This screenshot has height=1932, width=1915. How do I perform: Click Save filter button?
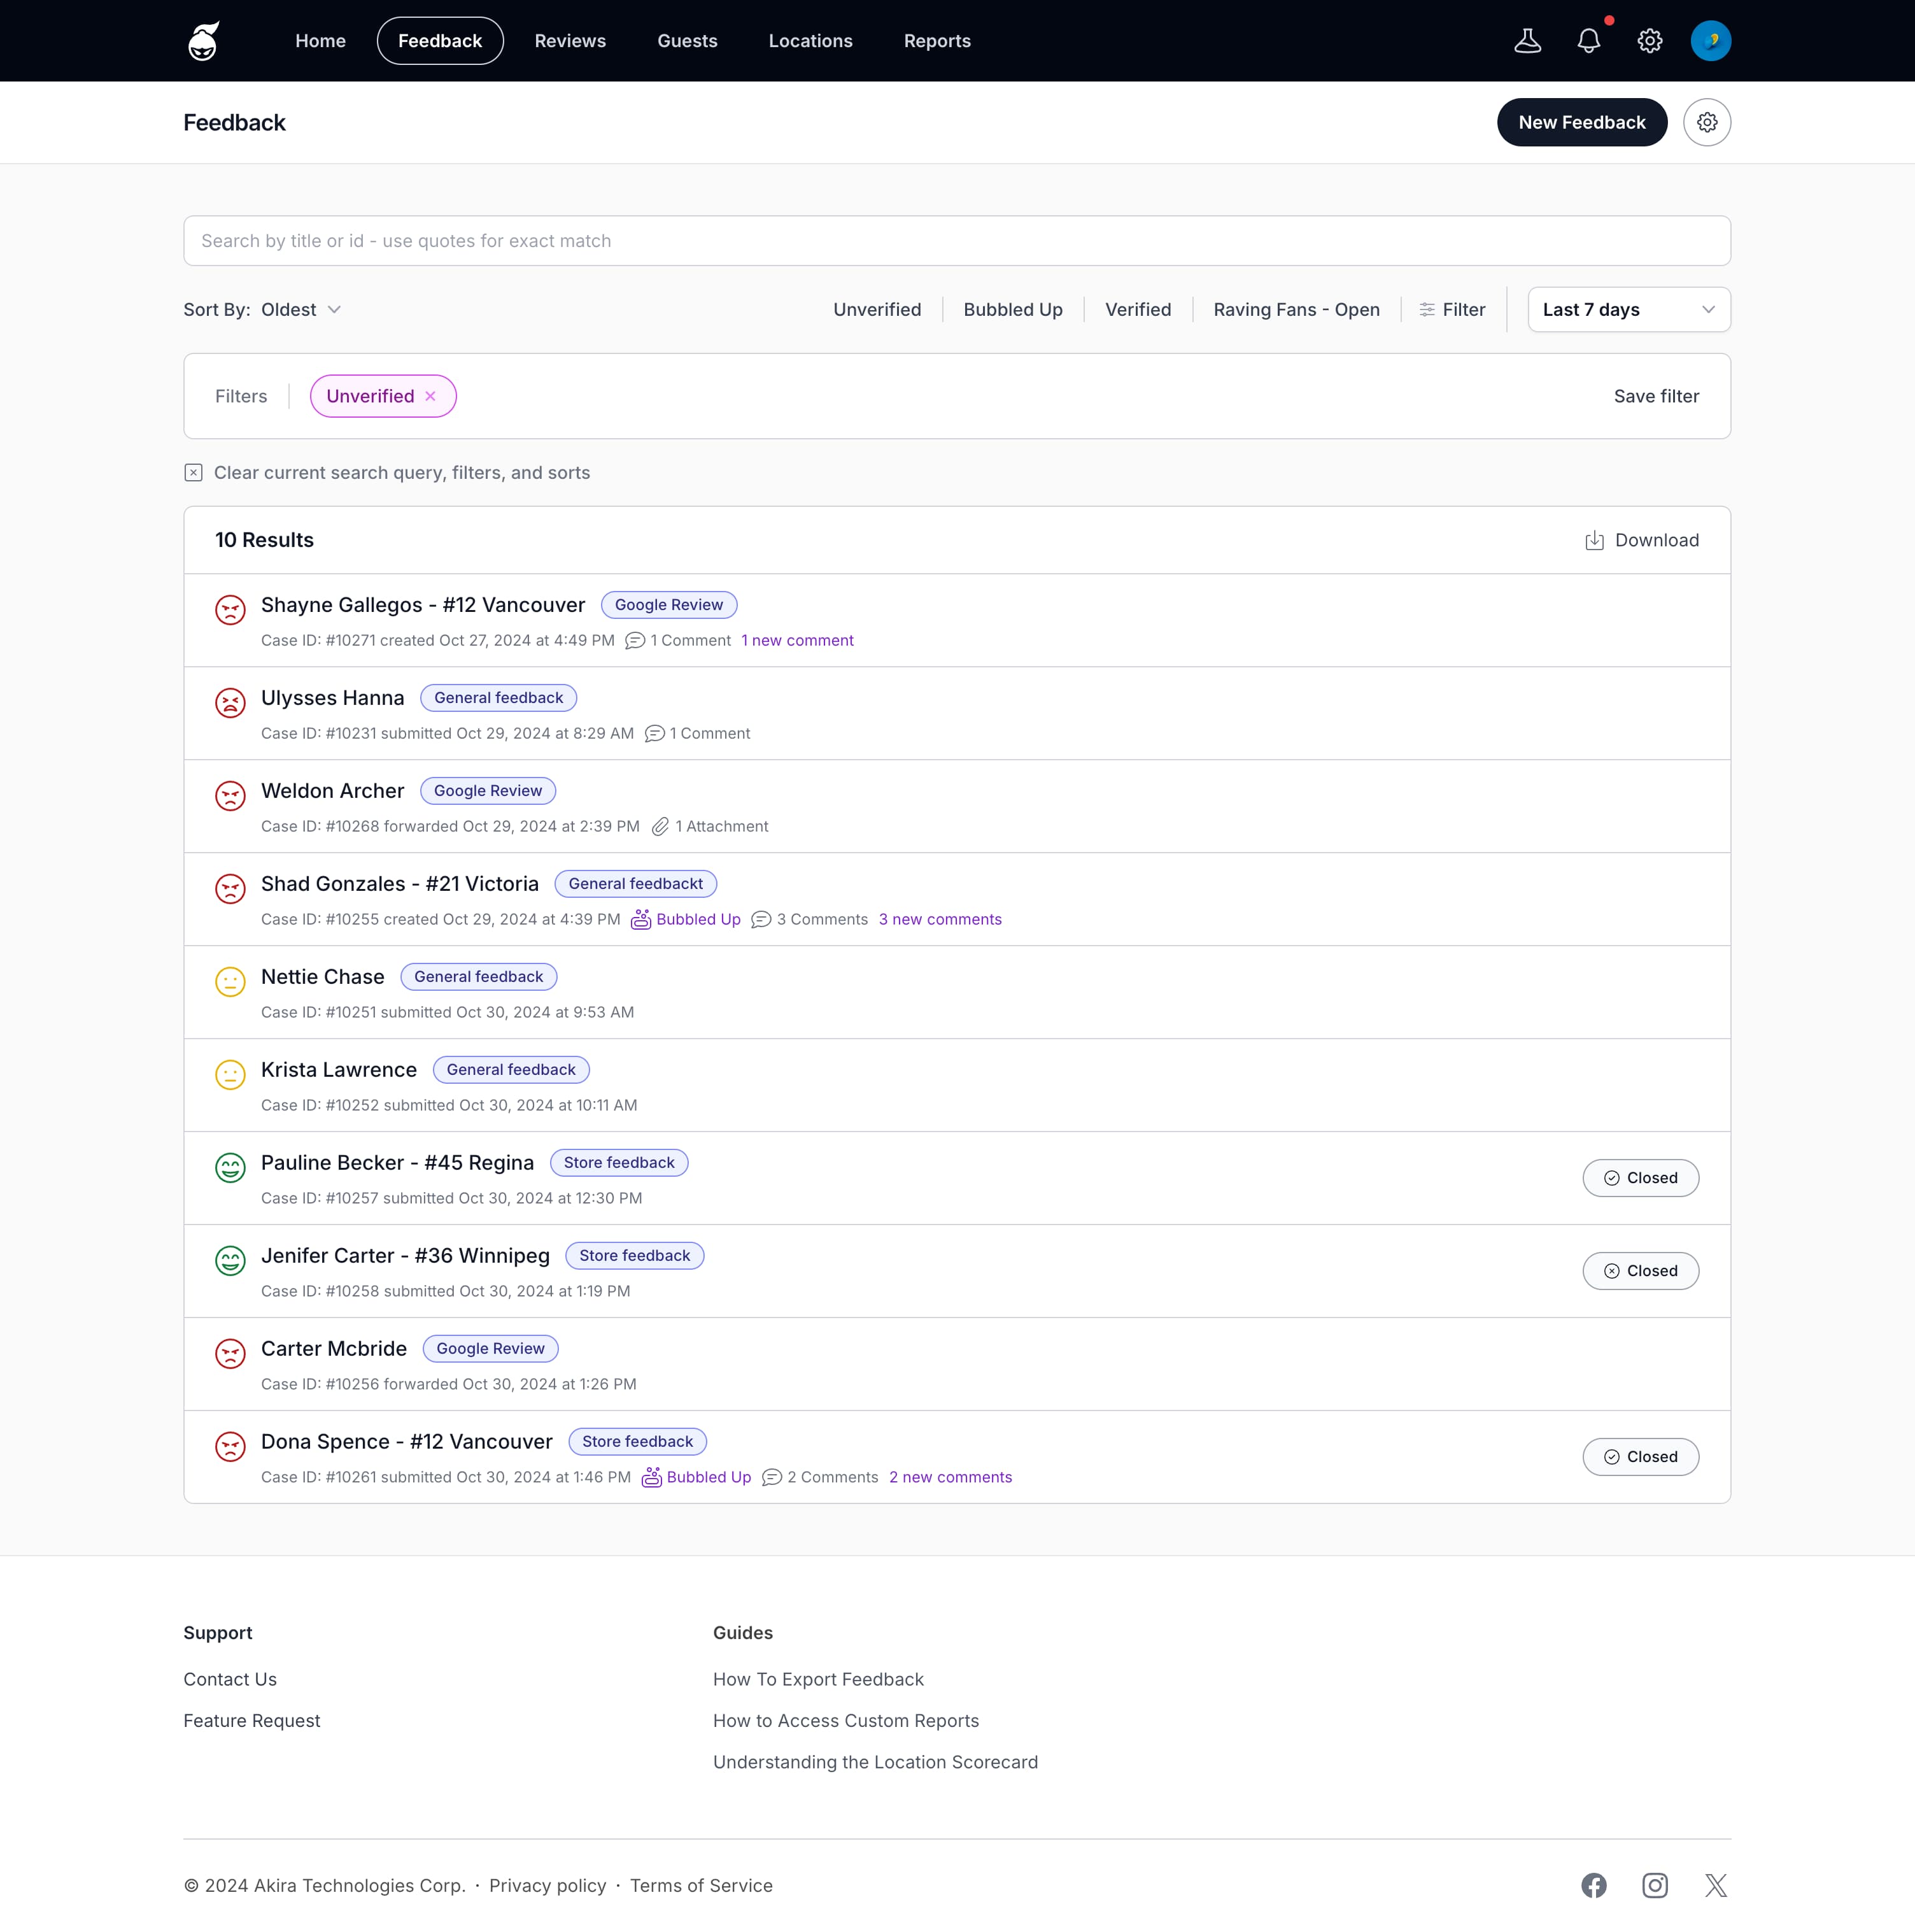pos(1655,395)
